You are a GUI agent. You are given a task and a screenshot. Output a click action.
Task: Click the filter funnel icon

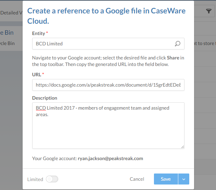click(208, 12)
